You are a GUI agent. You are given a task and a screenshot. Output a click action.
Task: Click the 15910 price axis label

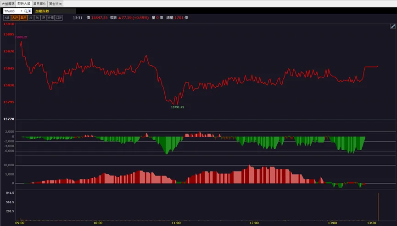pyautogui.click(x=9, y=24)
